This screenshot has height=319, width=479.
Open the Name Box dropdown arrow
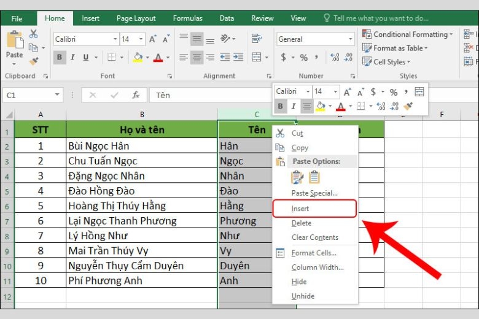pyautogui.click(x=57, y=95)
